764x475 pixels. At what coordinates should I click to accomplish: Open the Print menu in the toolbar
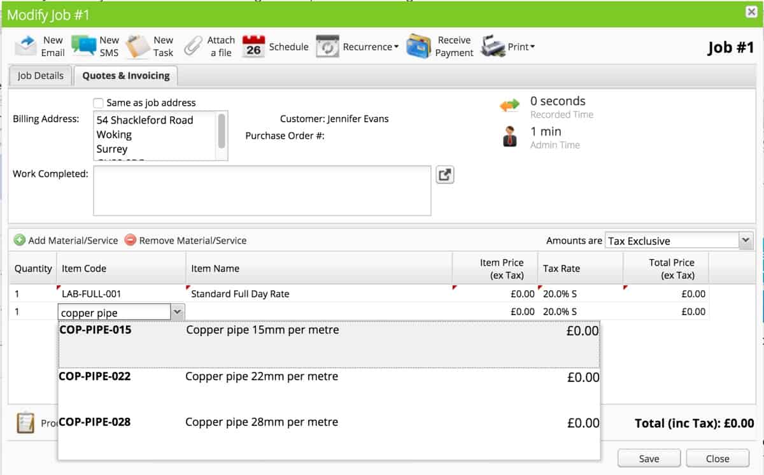pos(508,46)
